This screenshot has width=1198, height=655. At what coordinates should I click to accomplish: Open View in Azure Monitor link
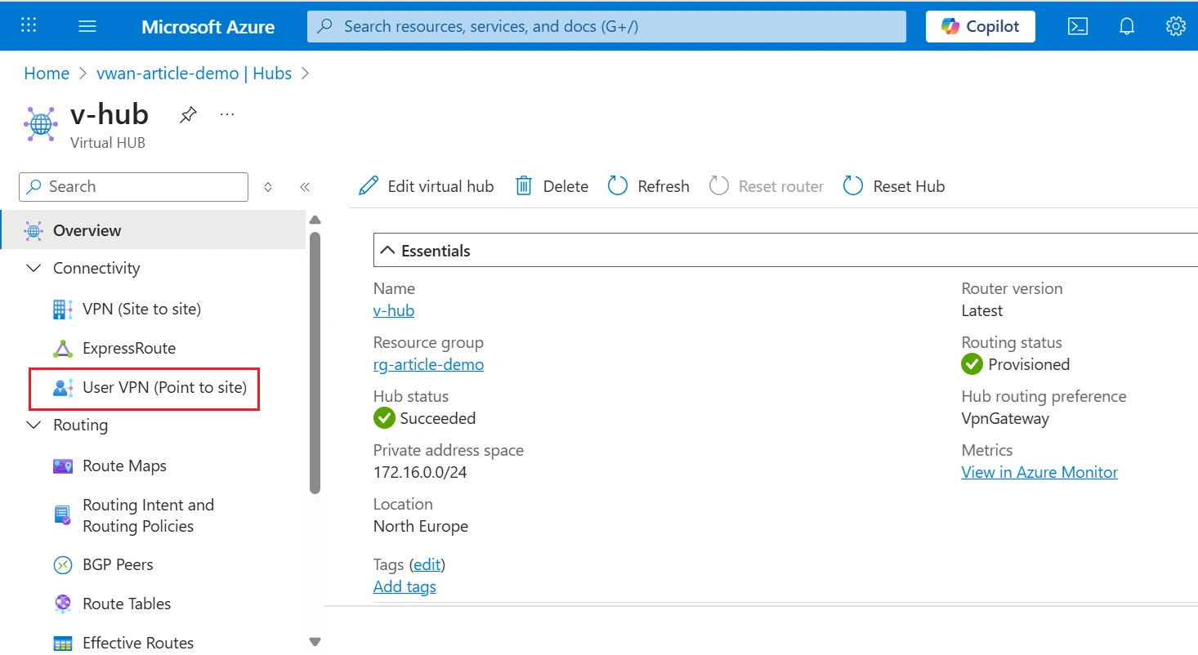[1039, 472]
